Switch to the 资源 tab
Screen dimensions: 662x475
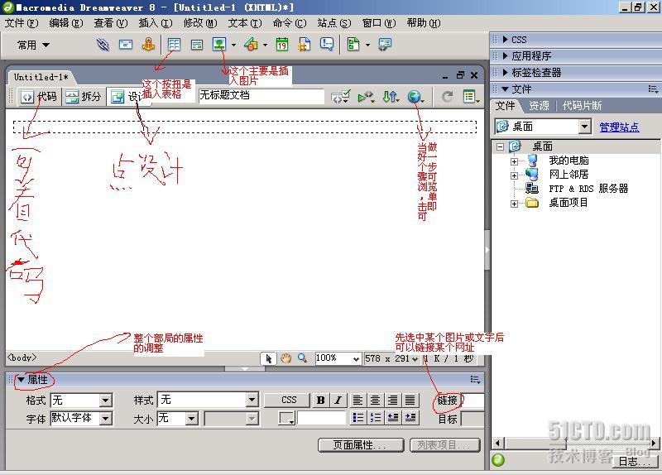point(540,106)
